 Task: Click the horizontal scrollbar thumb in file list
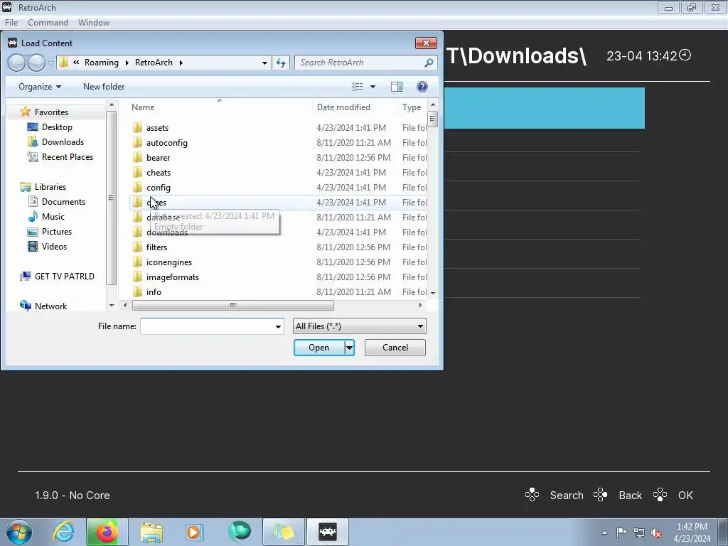(x=233, y=305)
